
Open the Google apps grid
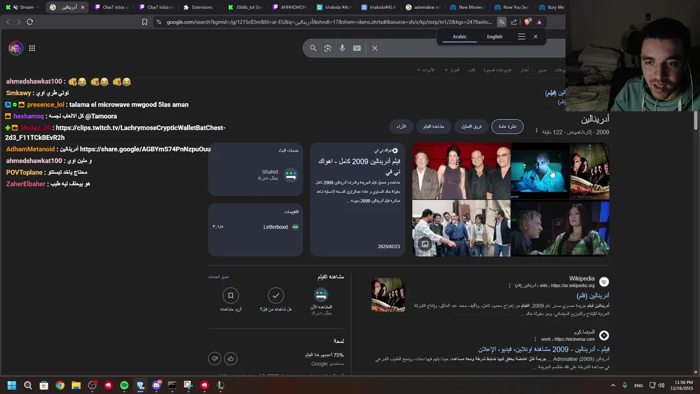click(32, 48)
